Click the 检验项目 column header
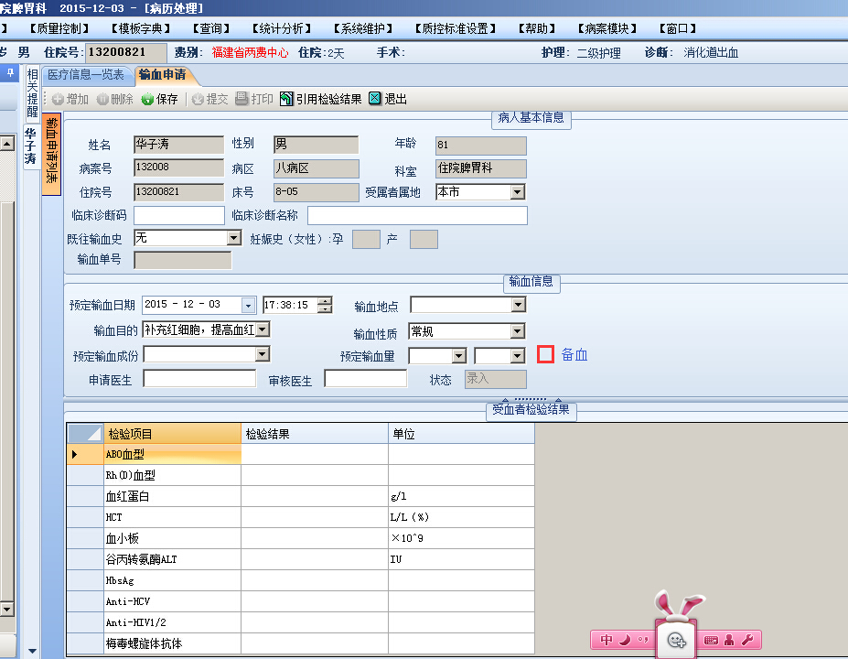This screenshot has height=659, width=848. (173, 434)
